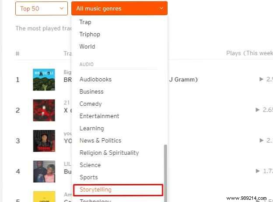
Task: Select the World genre option
Action: [x=87, y=46]
